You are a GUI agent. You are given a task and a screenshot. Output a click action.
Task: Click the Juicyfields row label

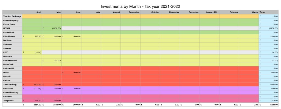[12, 101]
